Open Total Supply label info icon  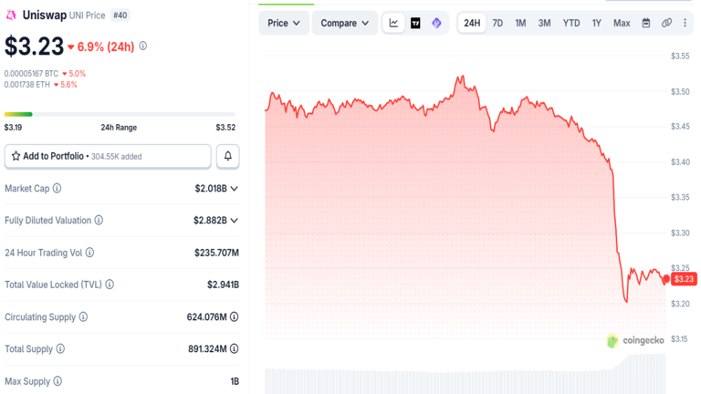point(60,348)
